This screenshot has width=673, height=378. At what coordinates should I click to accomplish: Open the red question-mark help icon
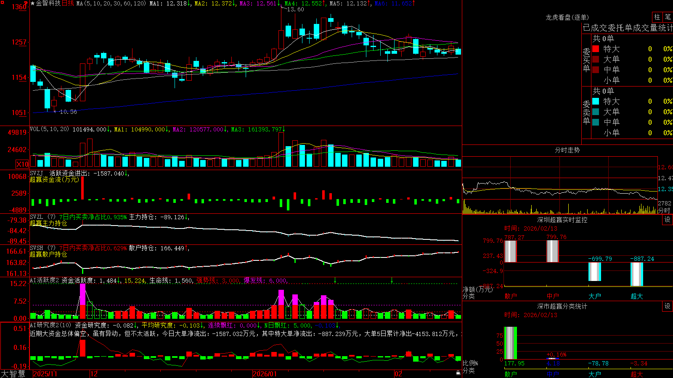pos(26,3)
